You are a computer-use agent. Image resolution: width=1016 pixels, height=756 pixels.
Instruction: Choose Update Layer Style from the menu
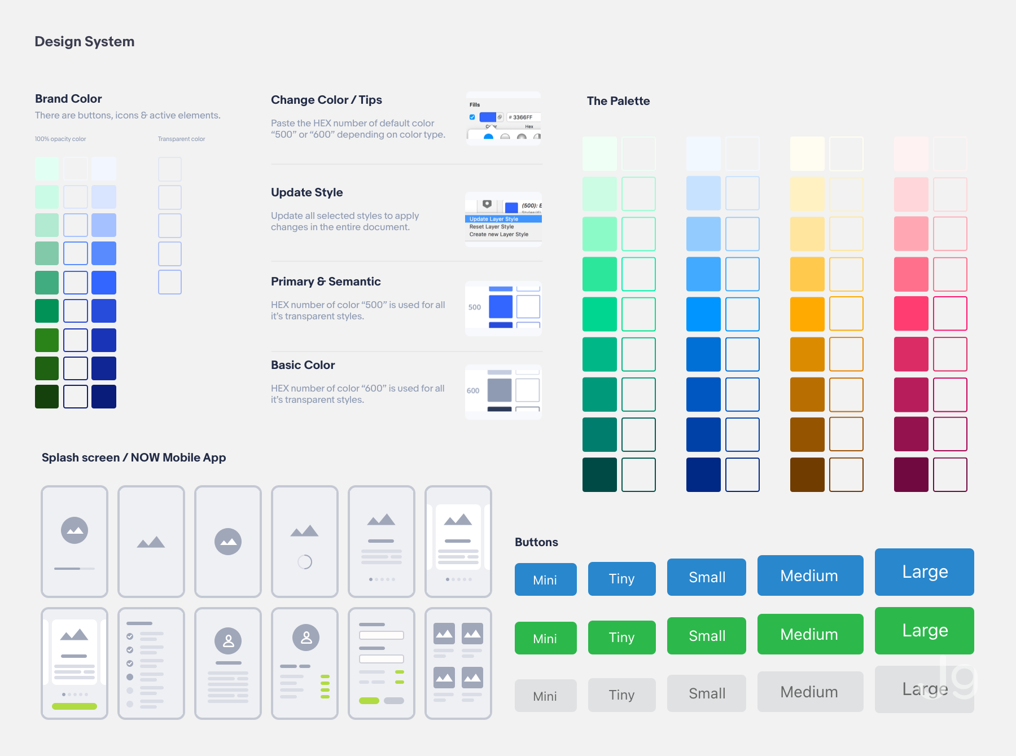point(494,219)
